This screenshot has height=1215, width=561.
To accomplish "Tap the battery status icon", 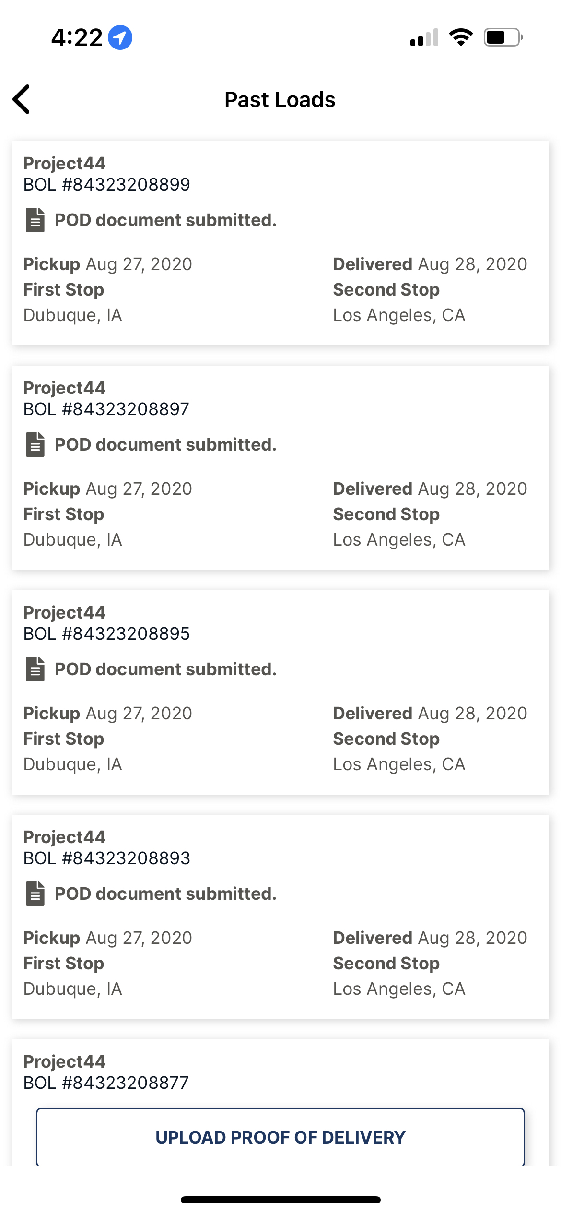I will coord(503,37).
